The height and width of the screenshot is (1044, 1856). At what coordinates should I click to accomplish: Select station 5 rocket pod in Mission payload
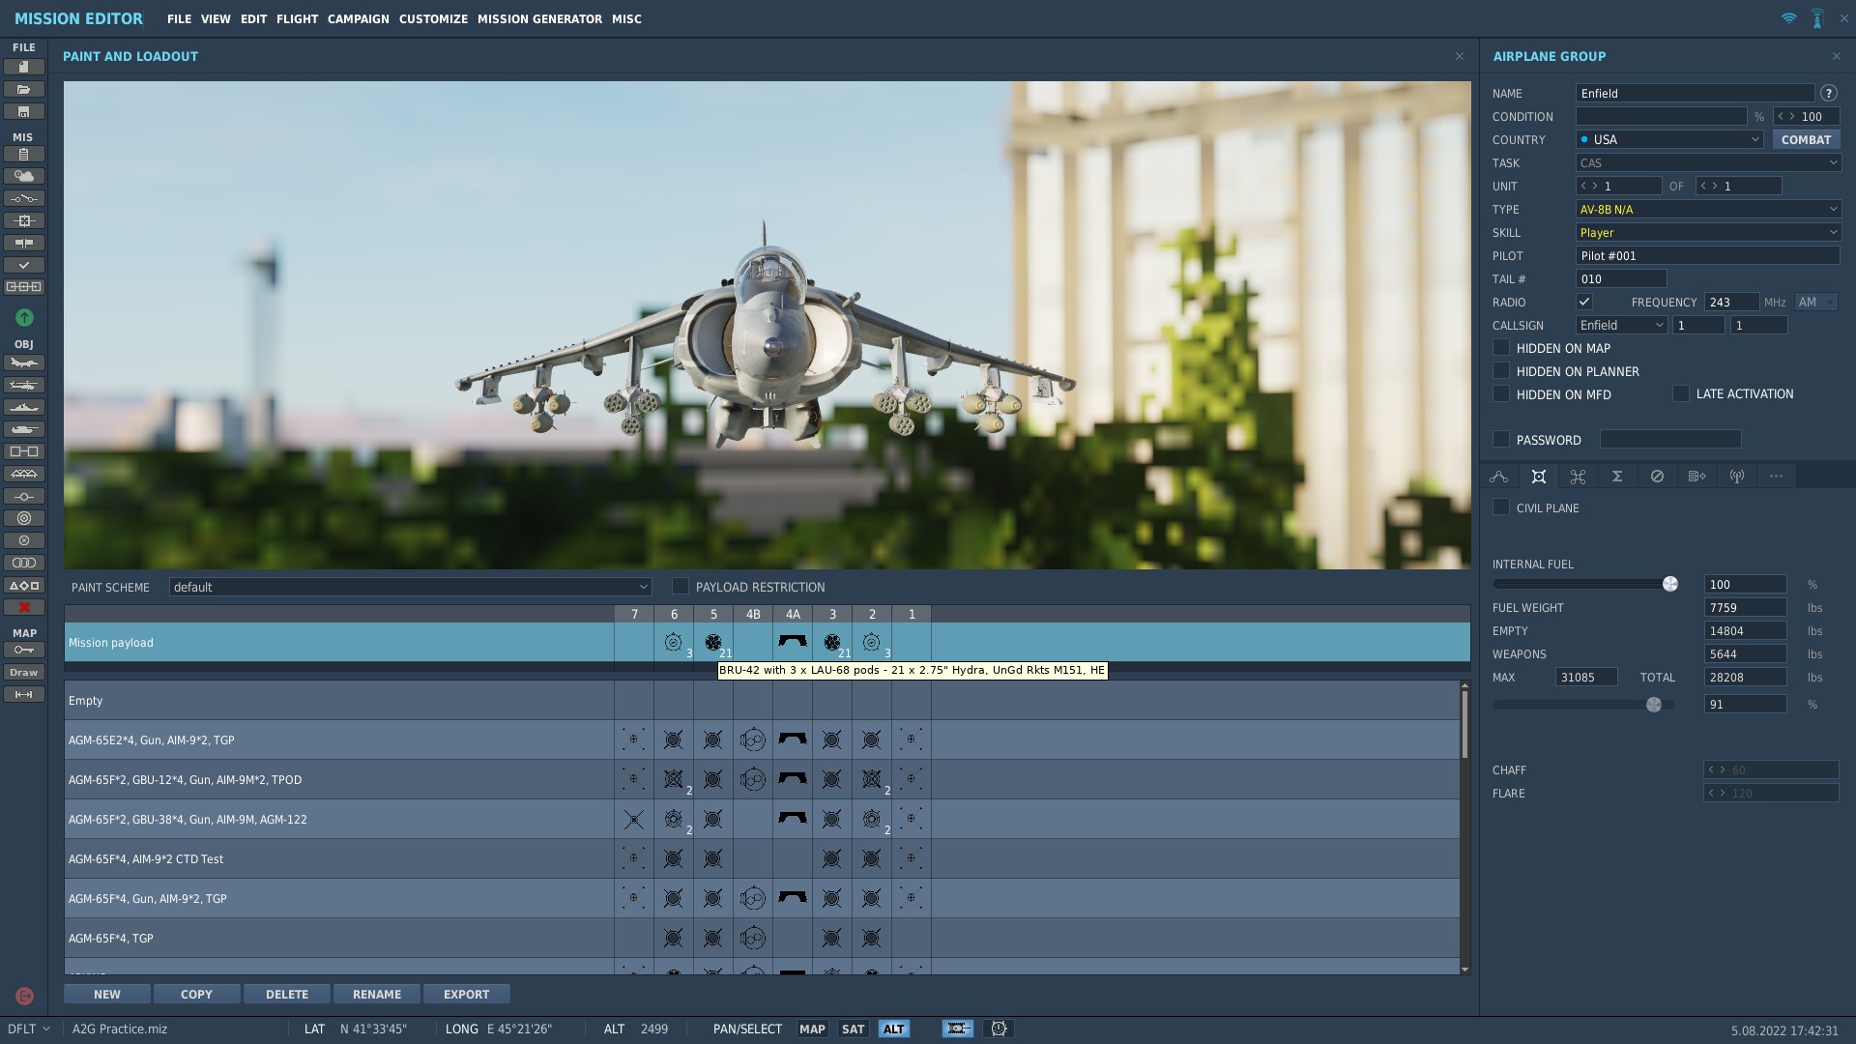(713, 643)
